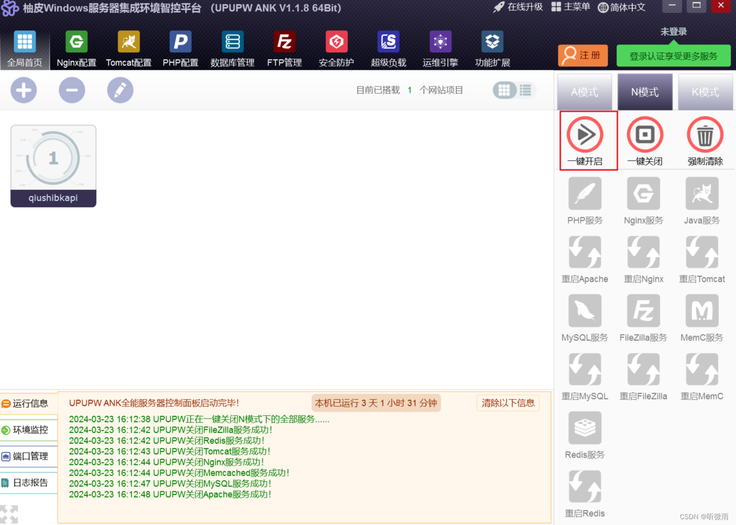
Task: Toggle the MemC服务 service
Action: (702, 318)
